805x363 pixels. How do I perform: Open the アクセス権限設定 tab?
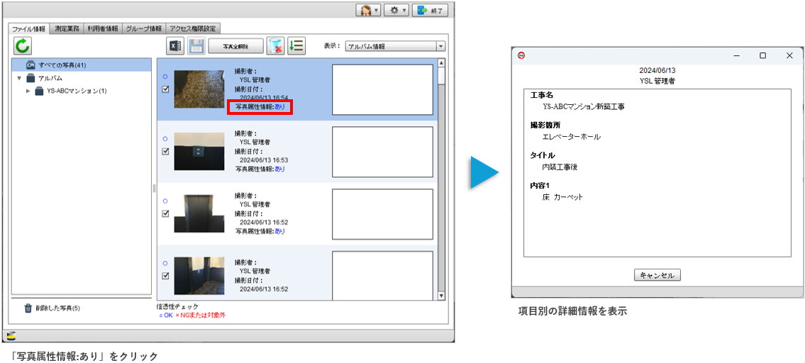[x=193, y=29]
